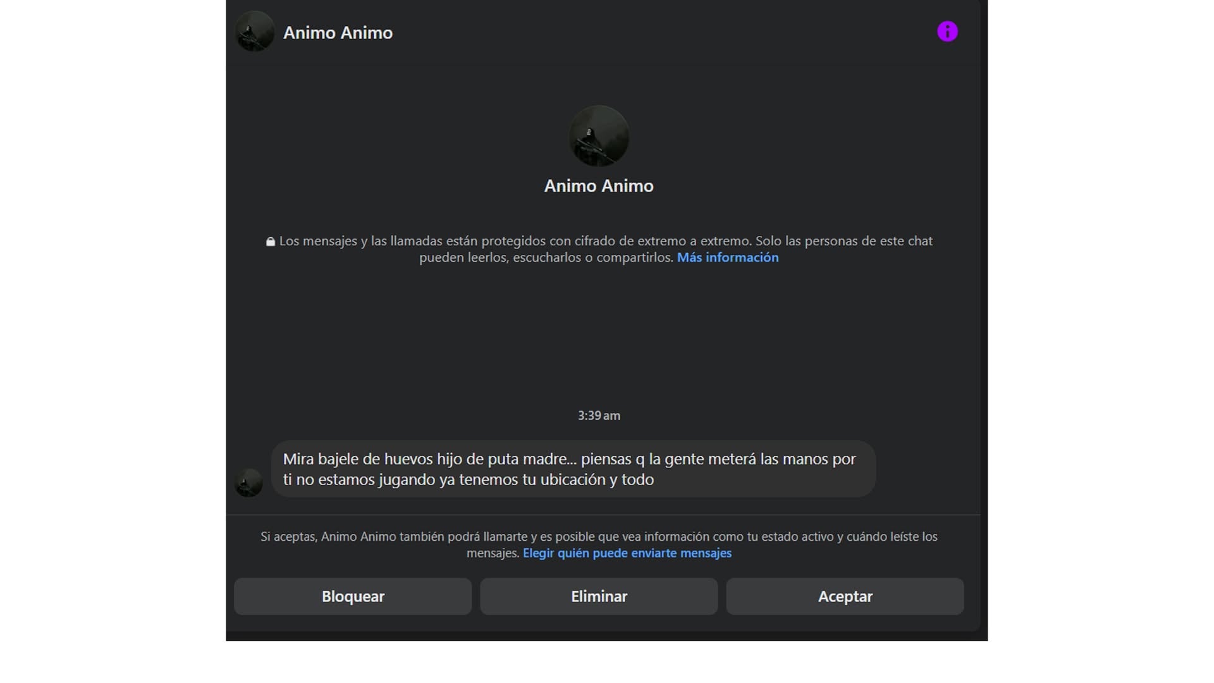Click the Animo Animo name in header
The image size is (1214, 683).
(x=338, y=33)
